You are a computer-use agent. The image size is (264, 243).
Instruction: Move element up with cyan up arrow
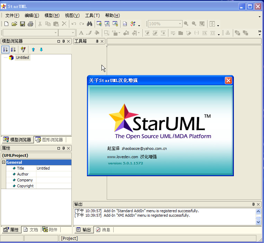[33, 49]
